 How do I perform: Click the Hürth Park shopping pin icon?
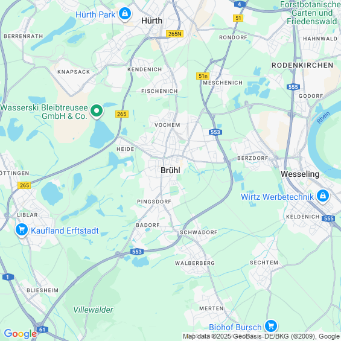pyautogui.click(x=125, y=14)
